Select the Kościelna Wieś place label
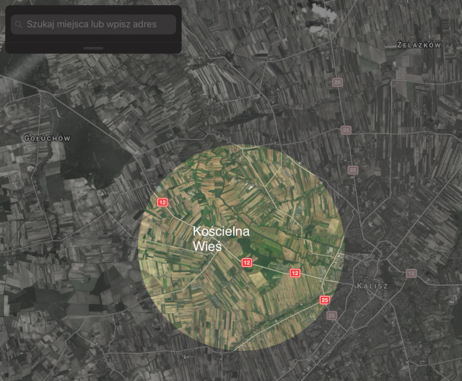462x381 pixels. (221, 238)
